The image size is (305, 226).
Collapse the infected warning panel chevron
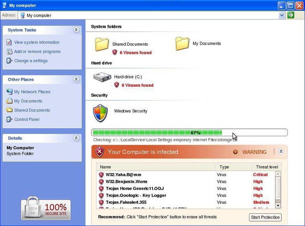(x=281, y=151)
